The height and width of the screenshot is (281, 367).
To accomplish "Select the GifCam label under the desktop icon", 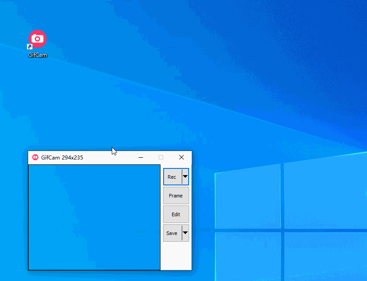I will 38,55.
